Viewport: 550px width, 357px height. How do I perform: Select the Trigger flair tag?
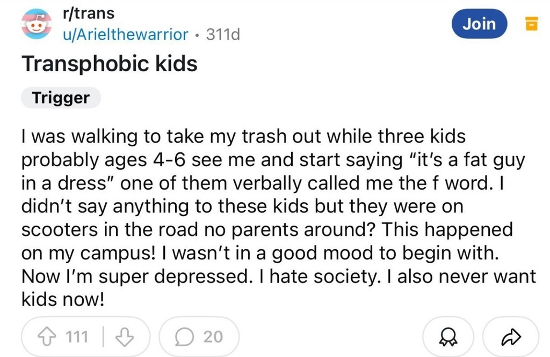click(x=61, y=98)
